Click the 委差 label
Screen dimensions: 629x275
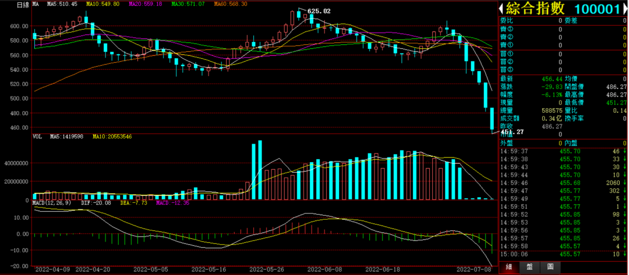(570, 20)
